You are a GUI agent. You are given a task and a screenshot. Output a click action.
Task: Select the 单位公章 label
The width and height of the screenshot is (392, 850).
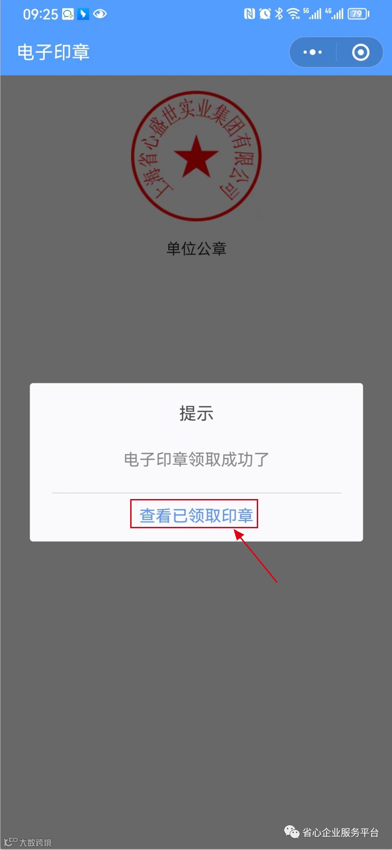point(196,249)
